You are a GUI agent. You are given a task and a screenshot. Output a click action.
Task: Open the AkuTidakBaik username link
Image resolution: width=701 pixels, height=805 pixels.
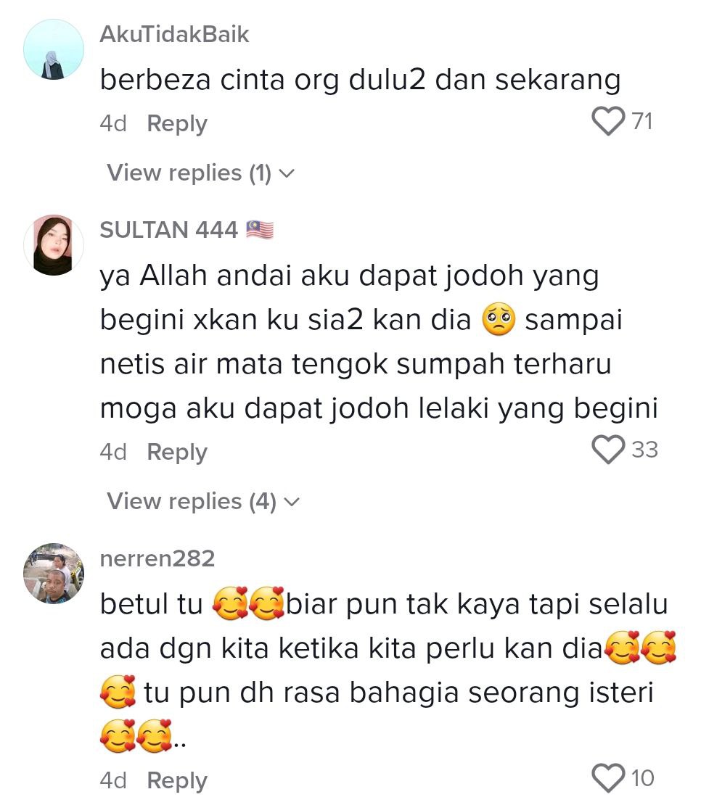pos(175,34)
